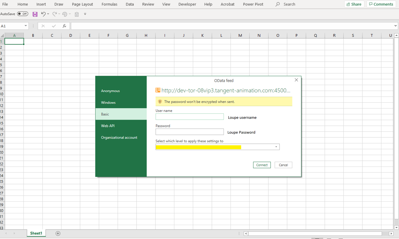Open the Redo history dropdown arrow
This screenshot has width=399, height=239.
pyautogui.click(x=59, y=14)
